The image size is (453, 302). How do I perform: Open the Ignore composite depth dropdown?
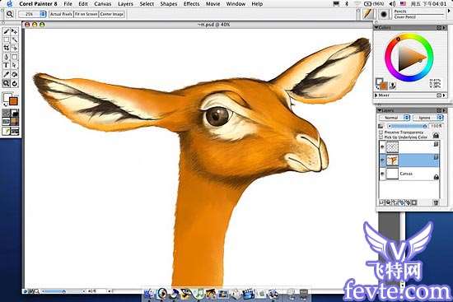(x=427, y=118)
